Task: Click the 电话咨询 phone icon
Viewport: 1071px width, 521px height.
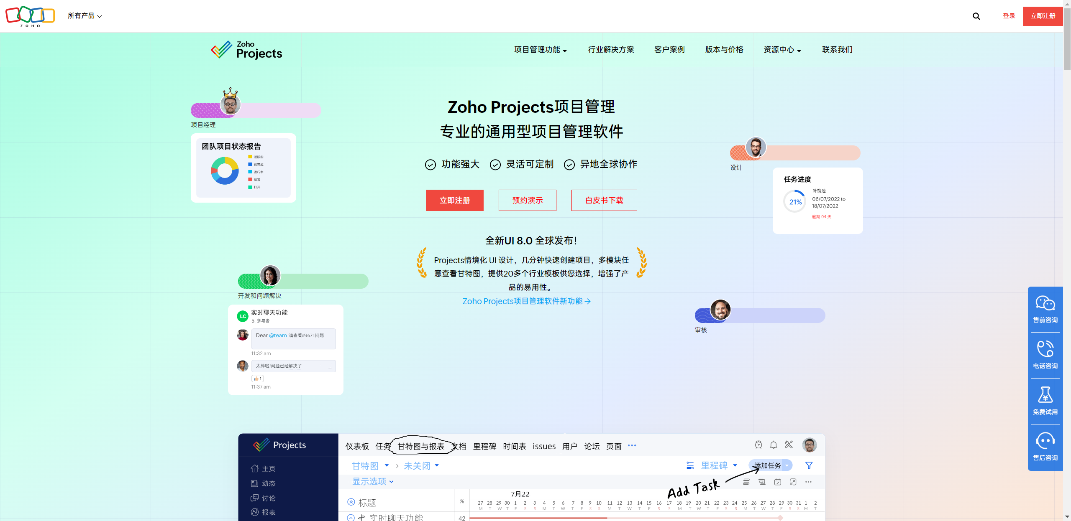Action: [1045, 349]
